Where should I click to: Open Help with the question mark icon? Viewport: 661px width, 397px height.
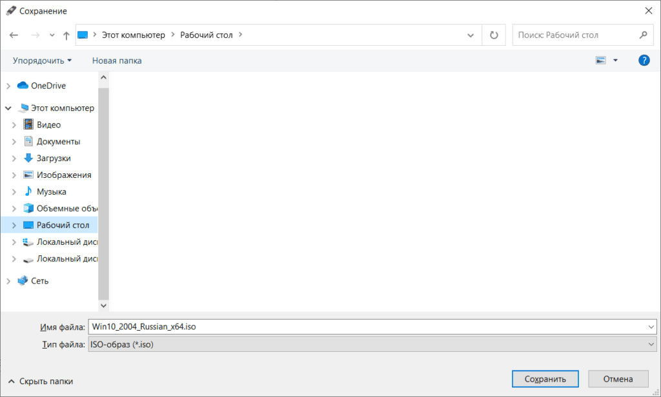click(x=644, y=61)
